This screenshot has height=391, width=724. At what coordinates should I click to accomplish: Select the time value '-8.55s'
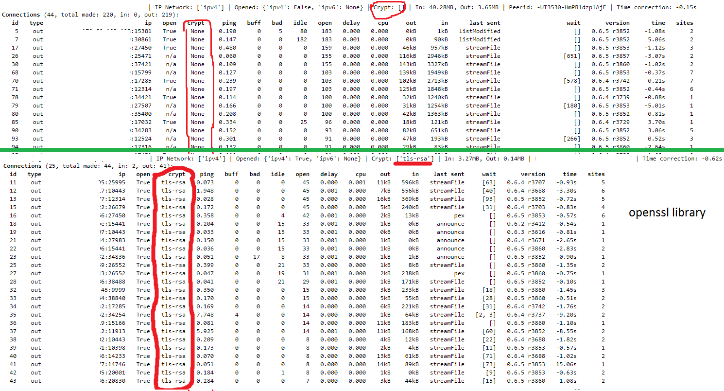[x=566, y=331]
